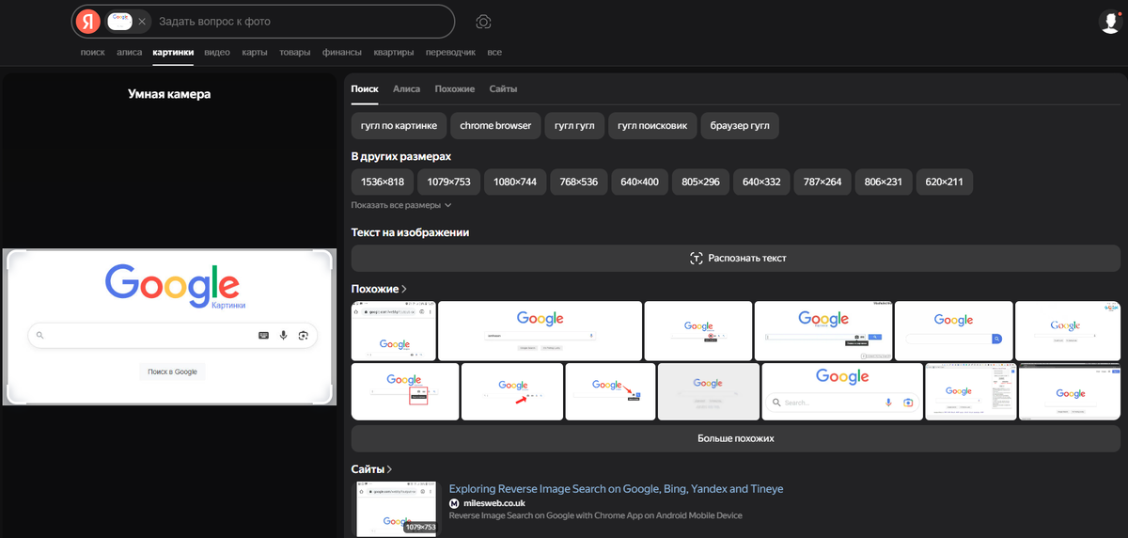Open 'финансы' service
Image resolution: width=1128 pixels, height=538 pixels.
click(342, 53)
